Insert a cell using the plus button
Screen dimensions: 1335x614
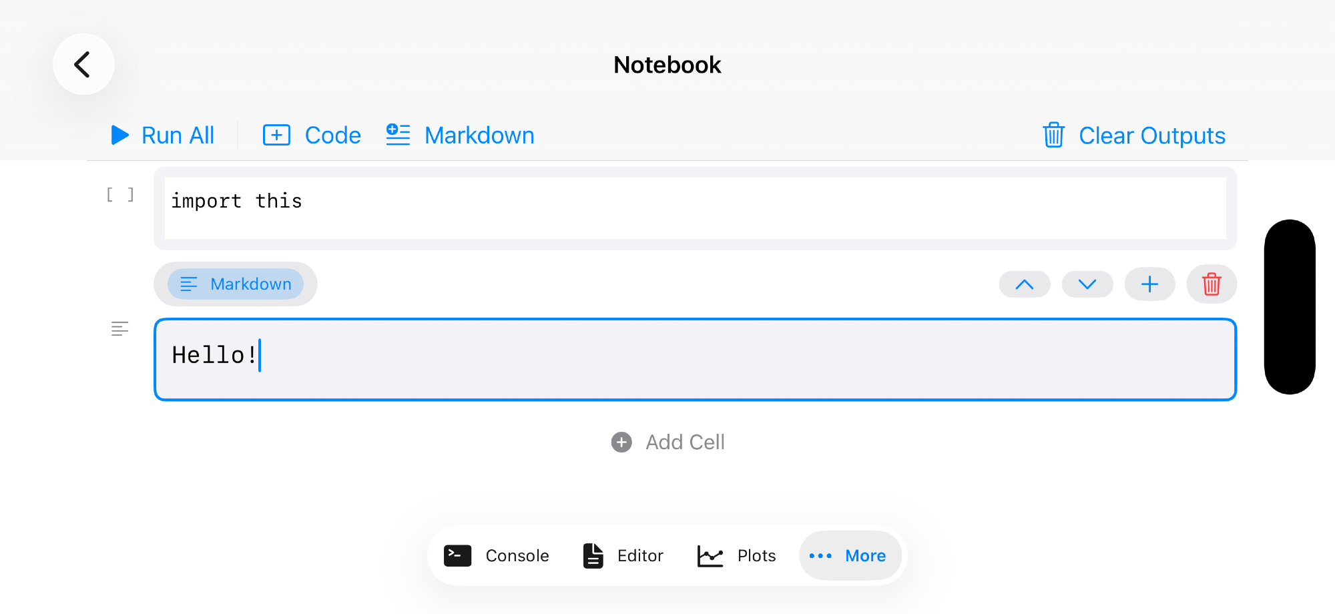1149,284
